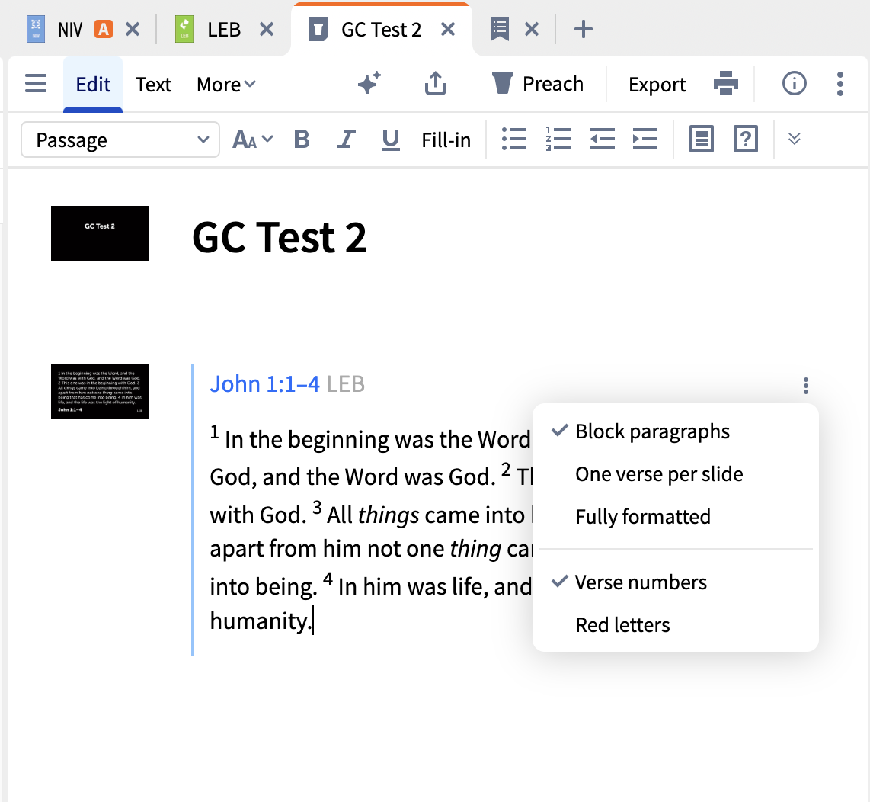Select the GC Test 2 tab
This screenshot has height=802, width=870.
pos(381,30)
